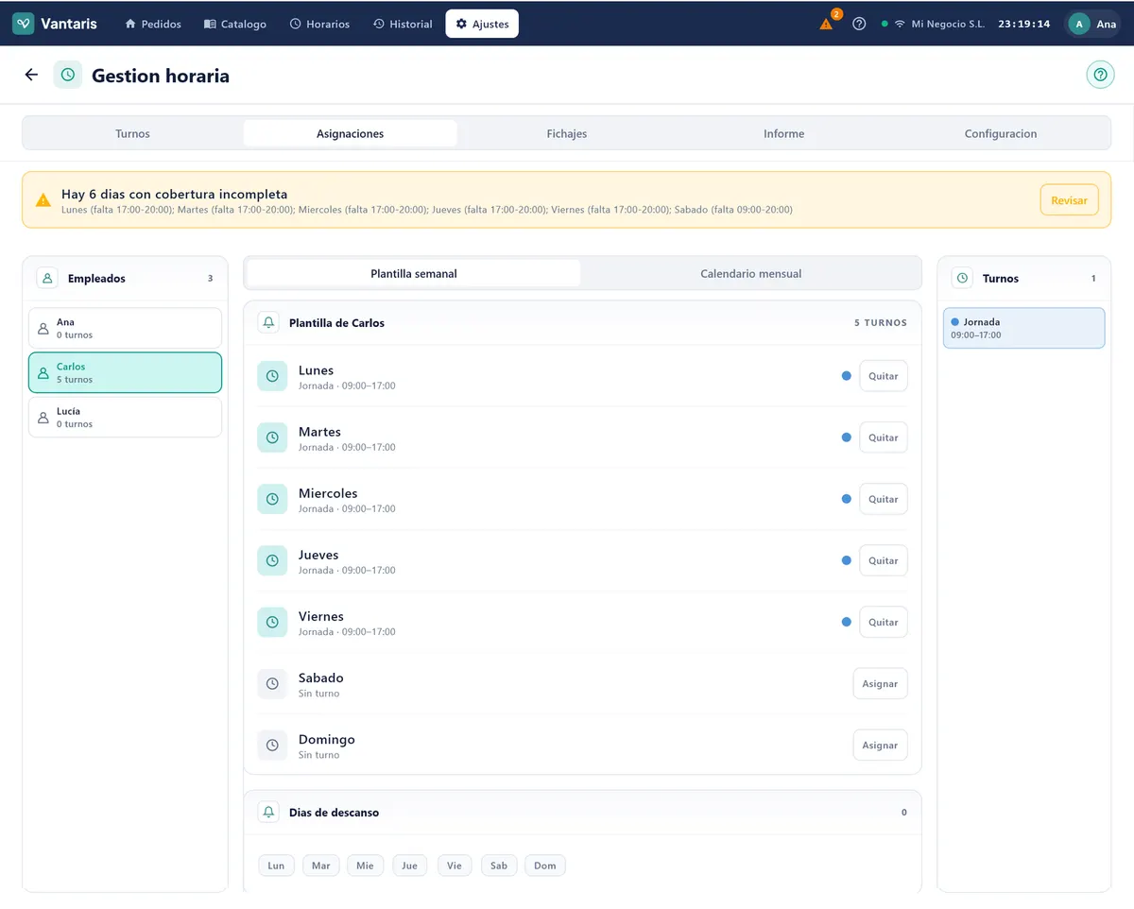Click the Turnos panel clock icon

(962, 278)
